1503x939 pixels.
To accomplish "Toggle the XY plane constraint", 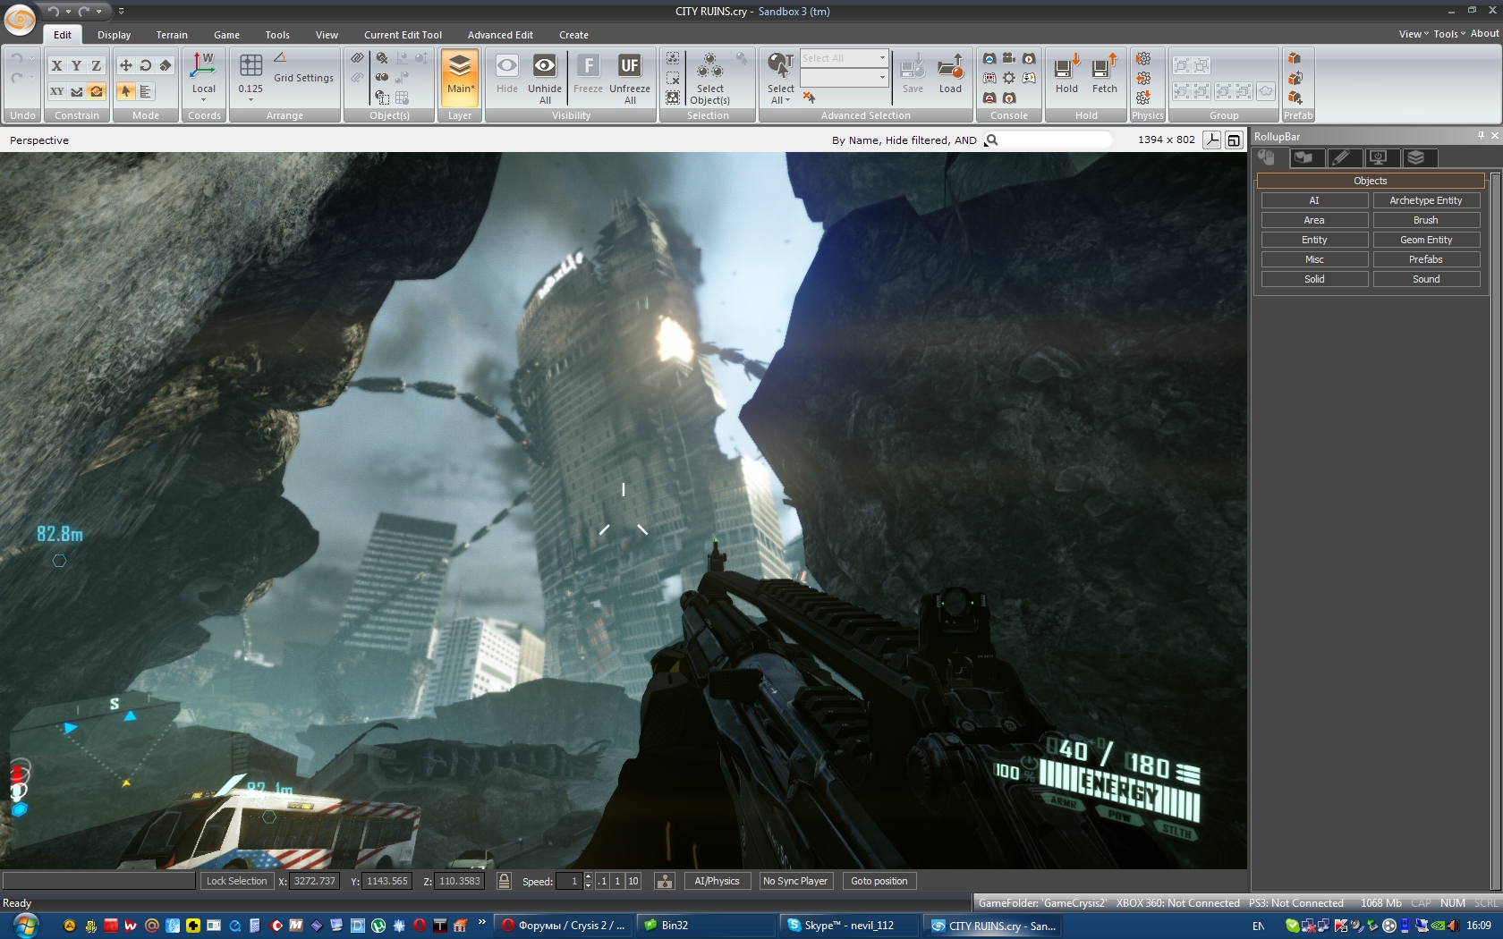I will [56, 91].
